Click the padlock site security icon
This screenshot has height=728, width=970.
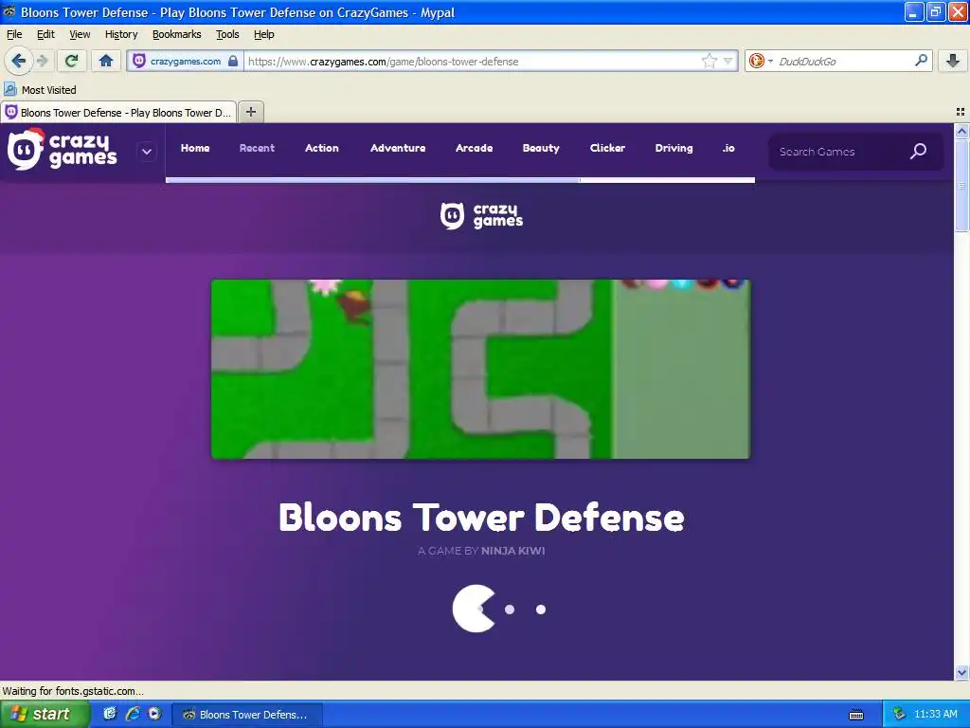click(x=233, y=61)
